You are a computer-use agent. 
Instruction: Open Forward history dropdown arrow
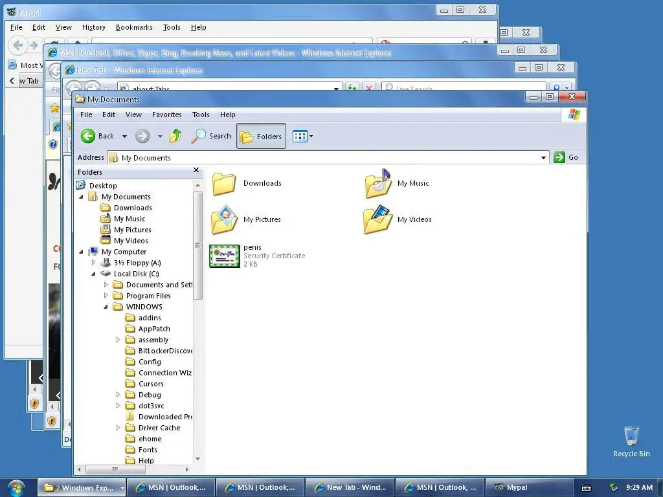[x=160, y=136]
